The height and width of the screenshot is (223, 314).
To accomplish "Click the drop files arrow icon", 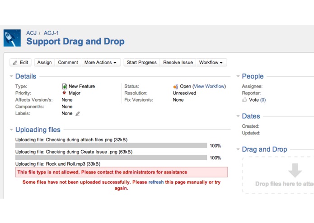I will tap(295, 170).
